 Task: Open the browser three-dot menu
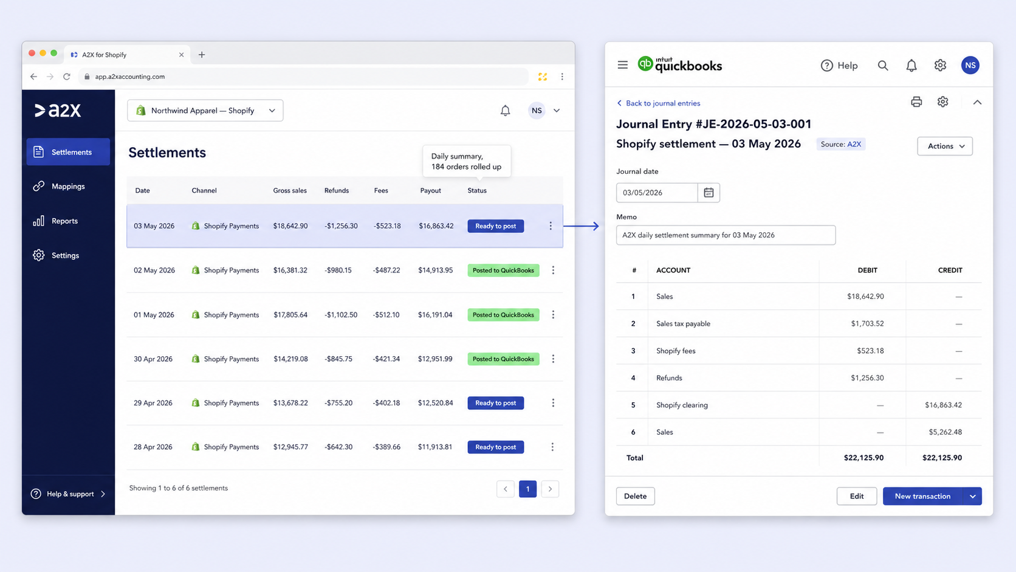[562, 77]
